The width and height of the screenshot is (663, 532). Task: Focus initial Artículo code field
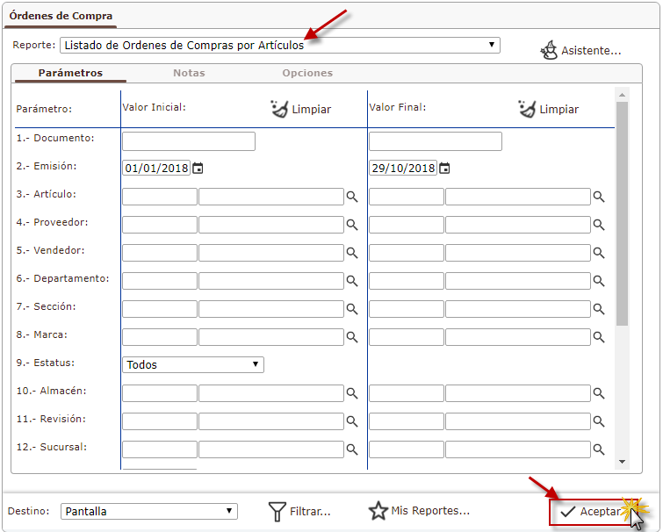pyautogui.click(x=160, y=197)
